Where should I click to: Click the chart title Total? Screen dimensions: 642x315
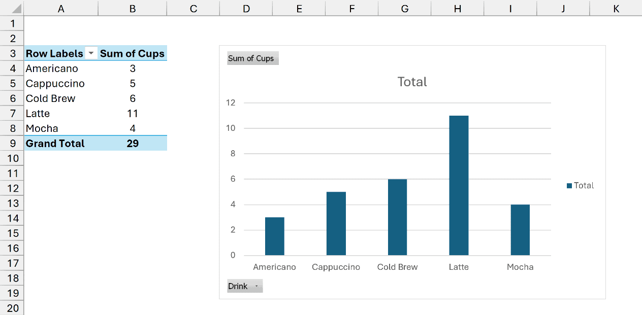(x=412, y=82)
